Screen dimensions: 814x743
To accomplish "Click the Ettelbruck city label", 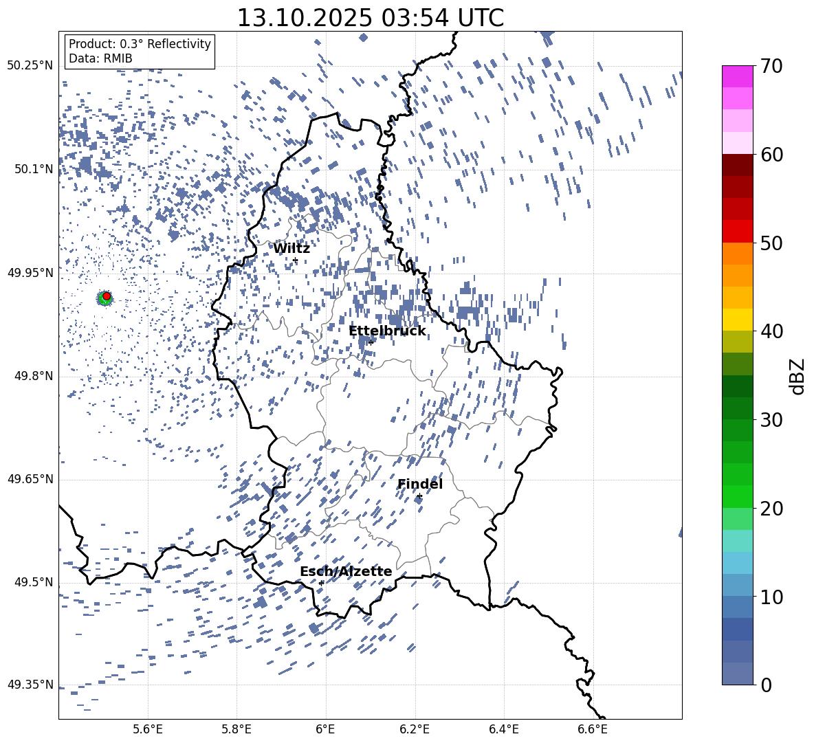I will (x=387, y=331).
